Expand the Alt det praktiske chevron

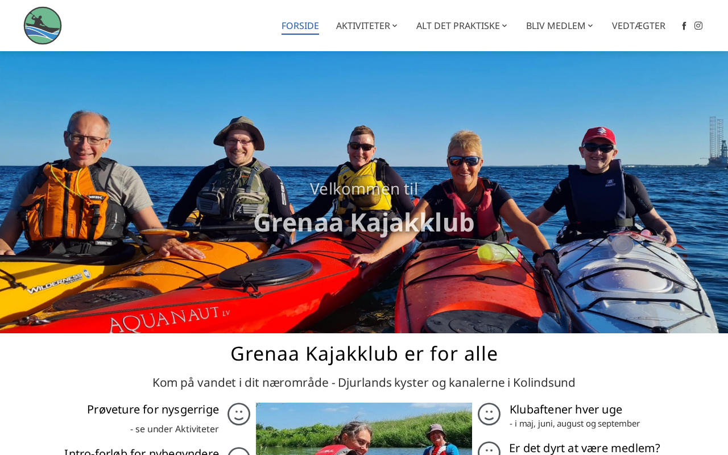(x=504, y=26)
